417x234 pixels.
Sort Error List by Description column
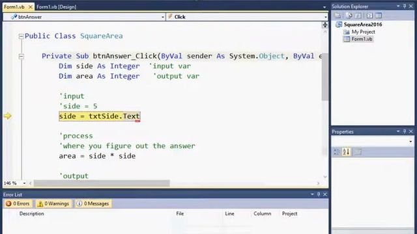[x=32, y=214]
